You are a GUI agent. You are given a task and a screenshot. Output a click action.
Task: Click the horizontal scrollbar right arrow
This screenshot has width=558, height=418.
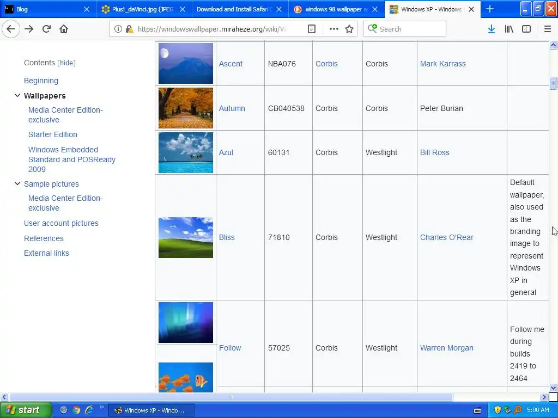(x=544, y=397)
